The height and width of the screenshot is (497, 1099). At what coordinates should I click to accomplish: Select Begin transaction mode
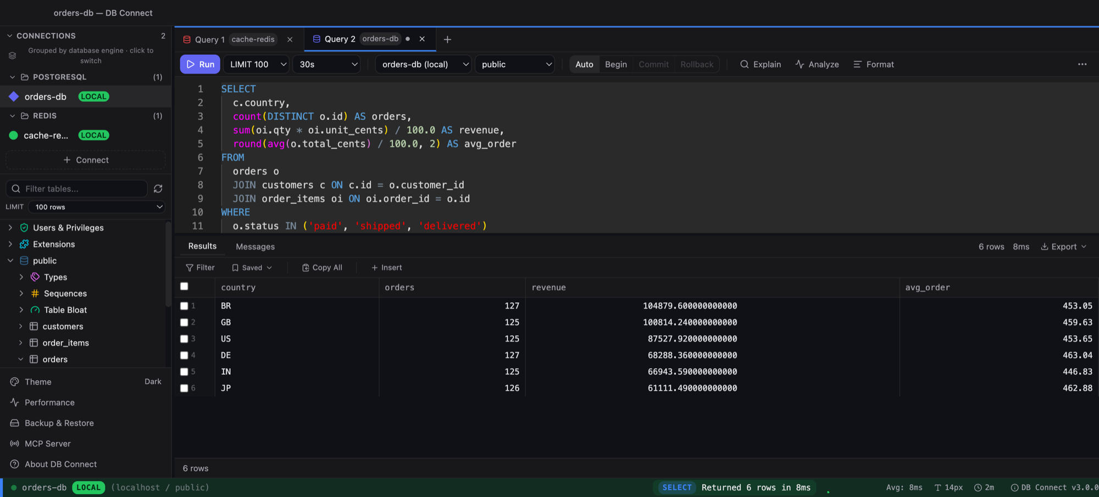pos(616,64)
